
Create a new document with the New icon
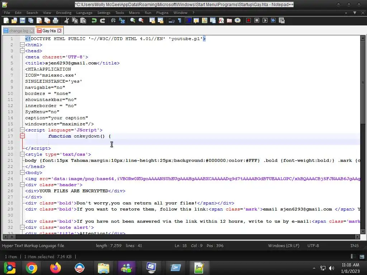pyautogui.click(x=6, y=20)
